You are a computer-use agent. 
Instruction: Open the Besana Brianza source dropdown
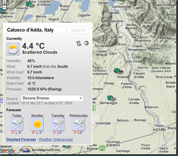click(52, 98)
